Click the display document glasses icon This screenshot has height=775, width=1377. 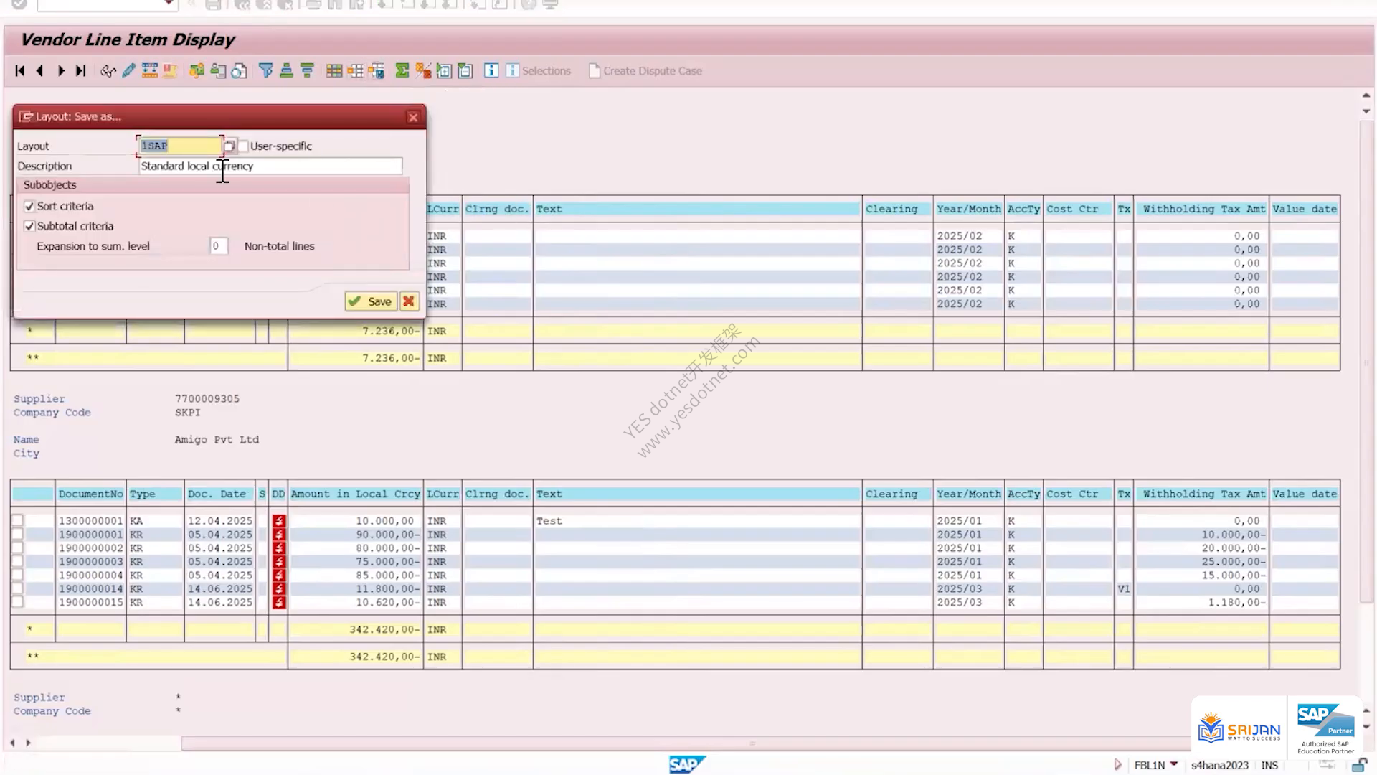tap(108, 70)
